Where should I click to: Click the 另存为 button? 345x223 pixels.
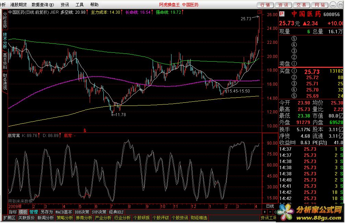coord(47,212)
